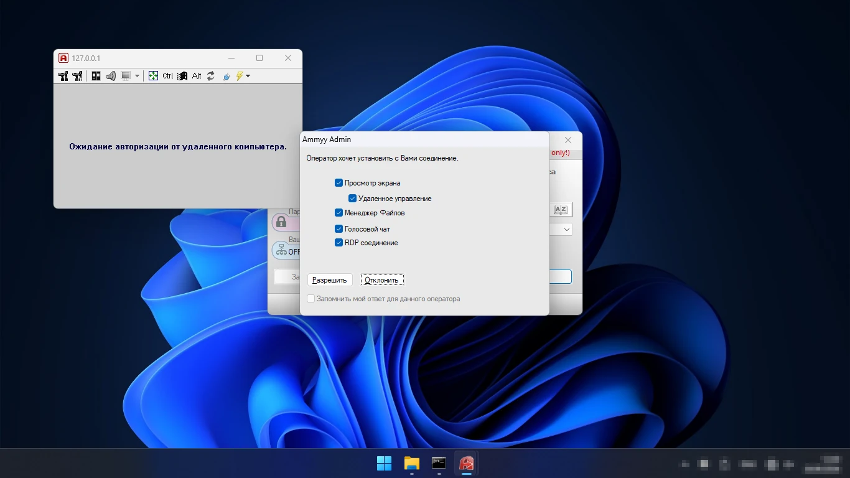Open the dropdown arrow beside the monitor icon
Screen dimensions: 850x478
(137, 76)
